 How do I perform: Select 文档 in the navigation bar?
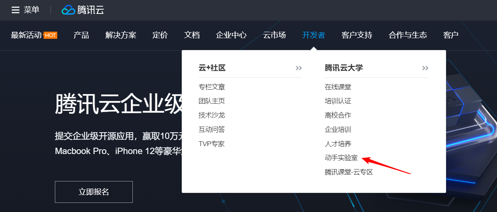tap(192, 35)
